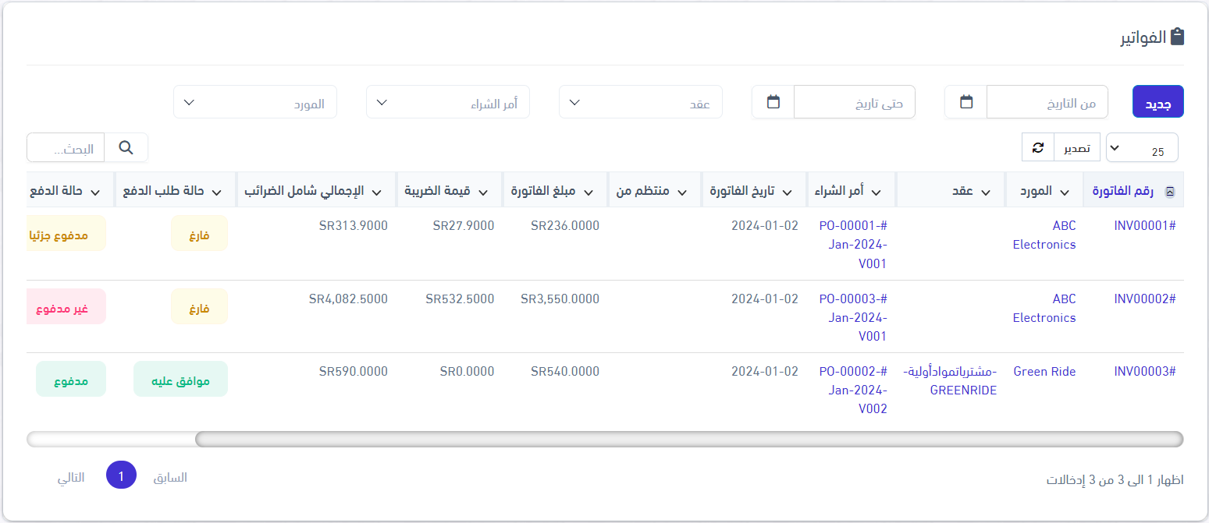Open calendar icon for من التاريخ
This screenshot has height=523, width=1209.
966,102
